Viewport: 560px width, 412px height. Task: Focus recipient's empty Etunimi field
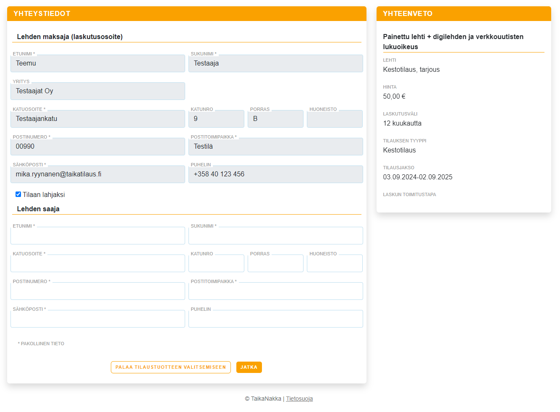(x=98, y=236)
